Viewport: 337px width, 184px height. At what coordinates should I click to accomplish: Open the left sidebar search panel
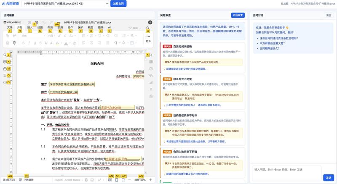[5, 55]
